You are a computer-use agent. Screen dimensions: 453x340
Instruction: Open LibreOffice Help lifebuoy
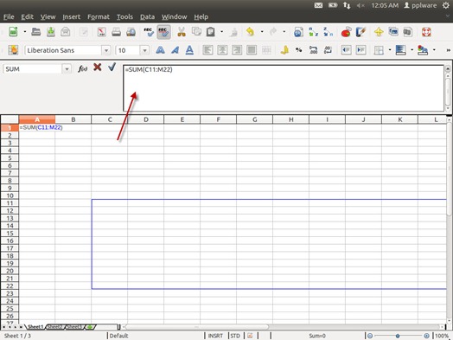tap(426, 32)
